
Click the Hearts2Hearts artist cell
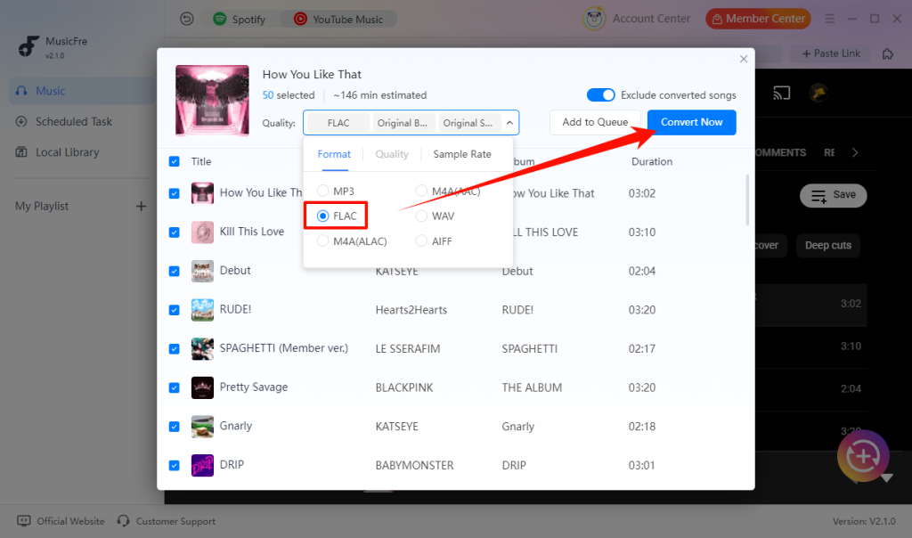pos(411,310)
